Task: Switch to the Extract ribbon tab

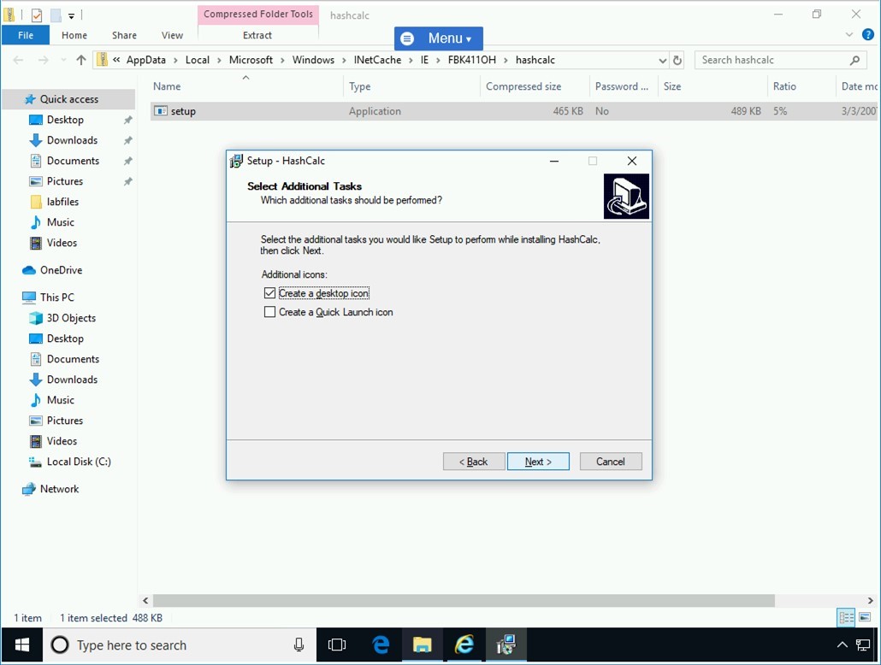Action: pos(257,35)
